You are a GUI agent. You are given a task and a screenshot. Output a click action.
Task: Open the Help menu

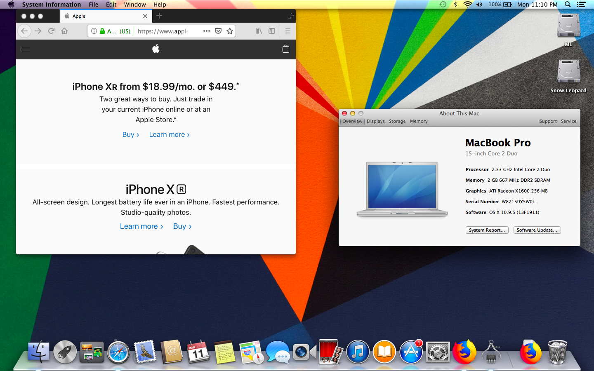click(x=160, y=5)
